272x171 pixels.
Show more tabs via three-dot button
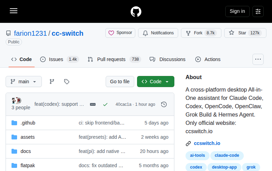(258, 59)
